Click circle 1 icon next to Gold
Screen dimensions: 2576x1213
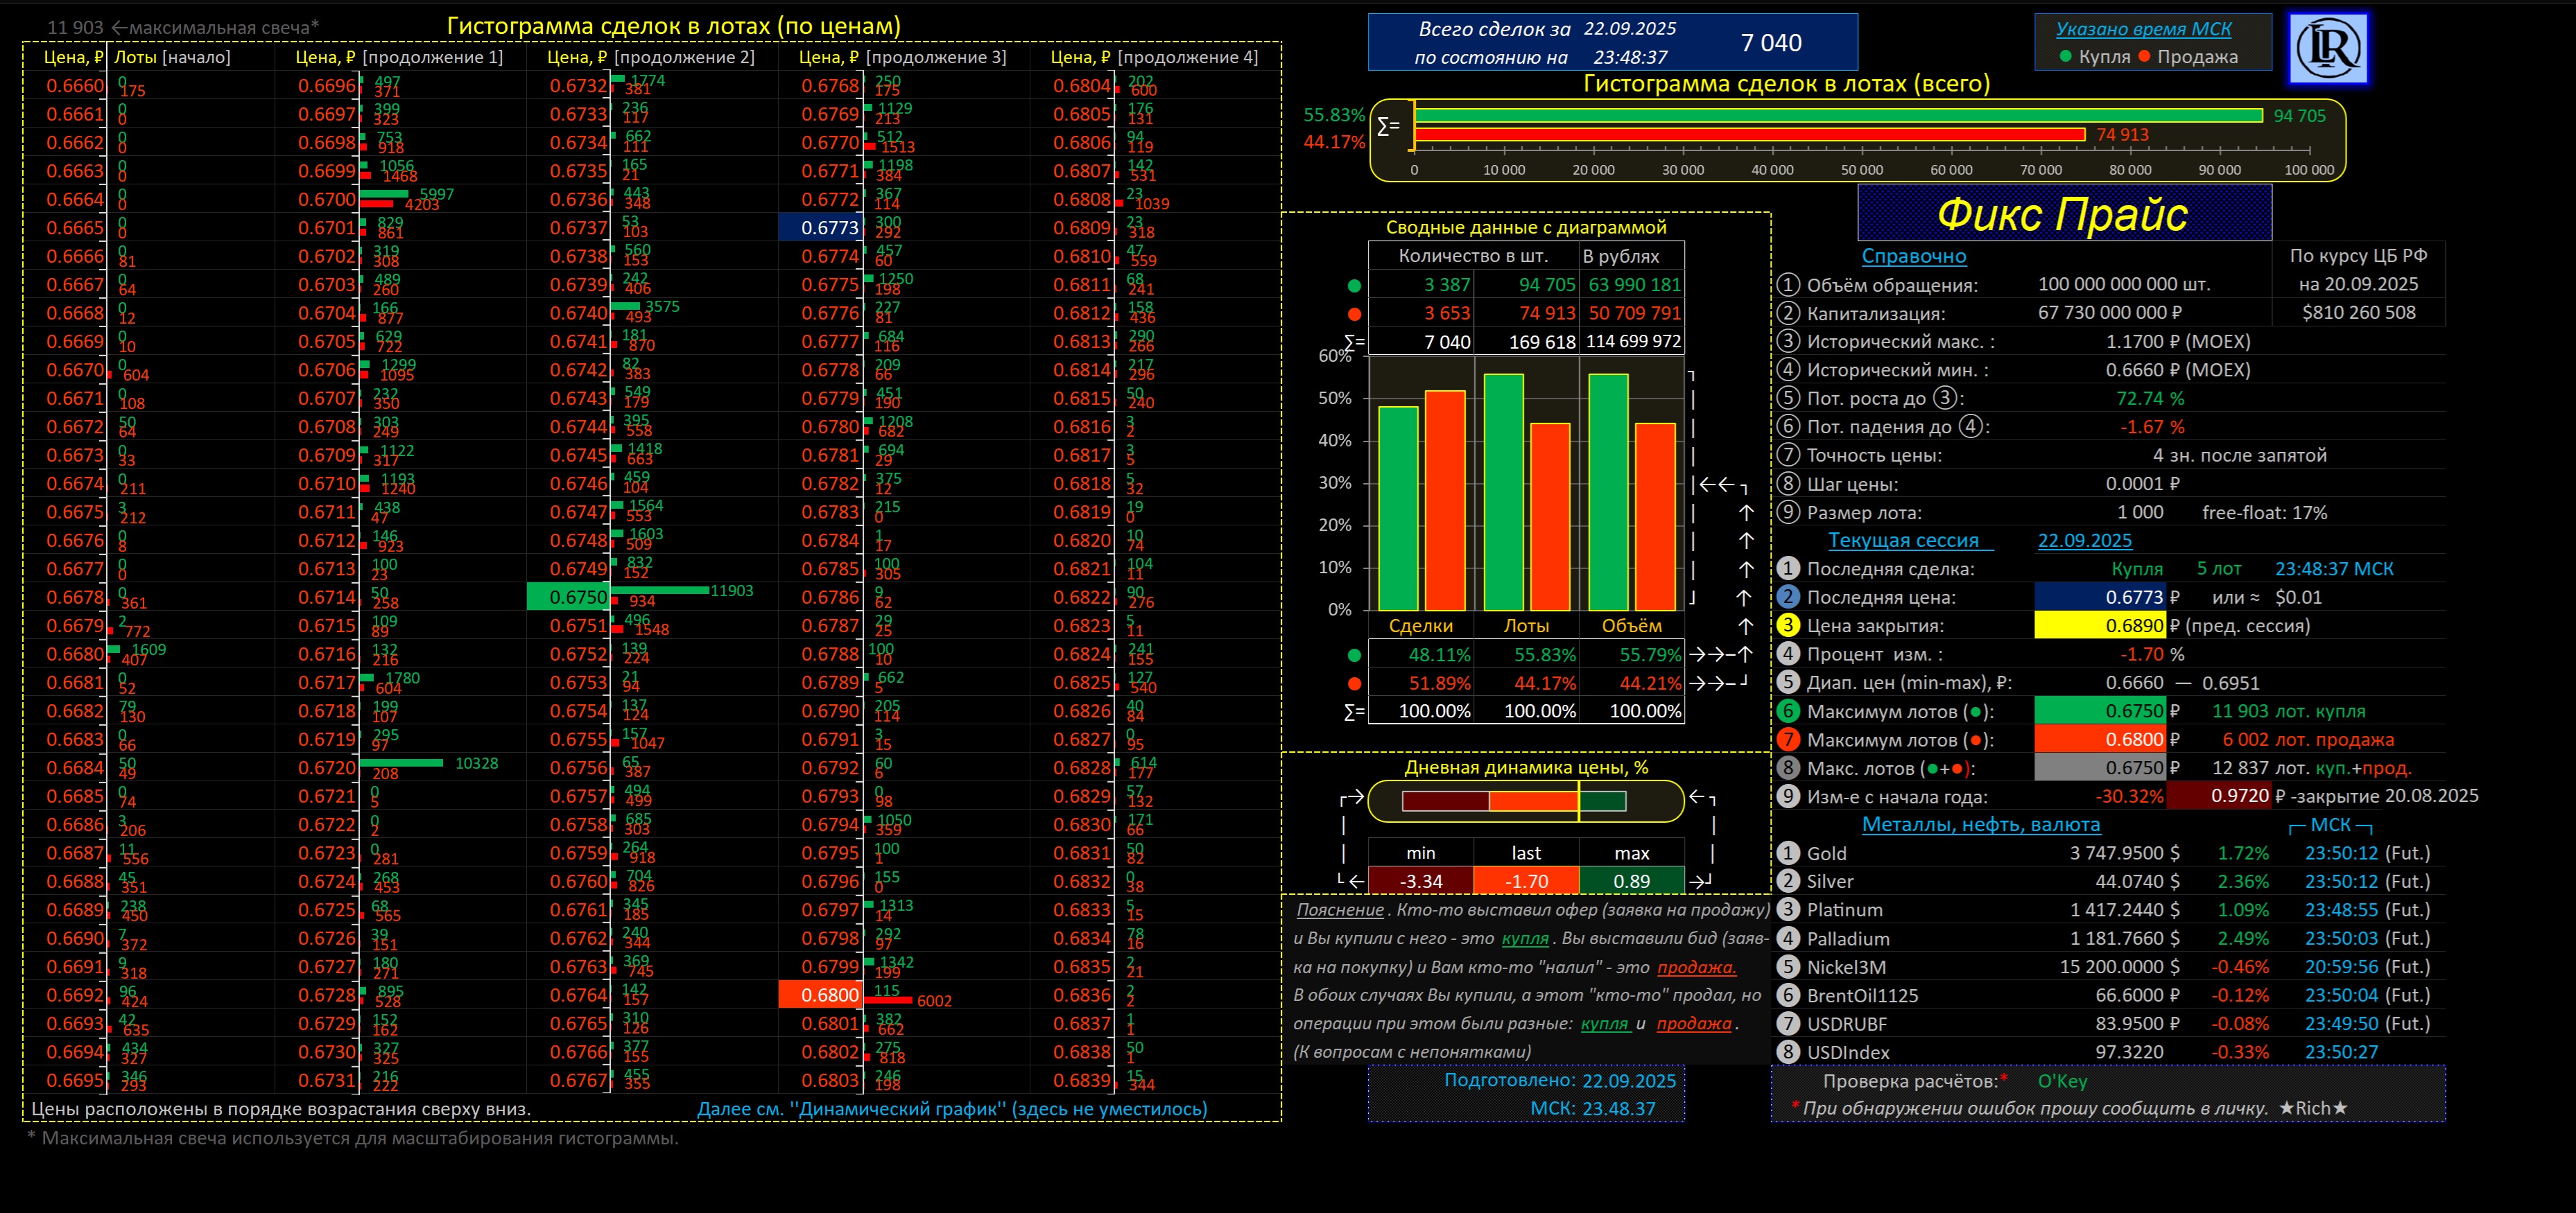(1788, 853)
